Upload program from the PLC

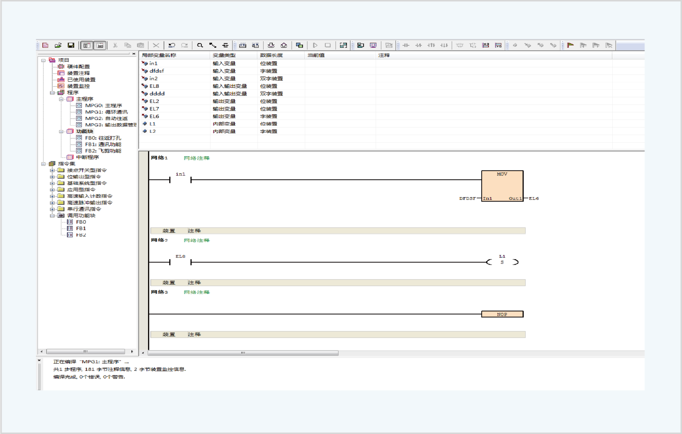283,45
